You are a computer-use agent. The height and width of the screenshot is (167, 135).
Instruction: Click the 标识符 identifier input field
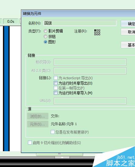coord(90,62)
